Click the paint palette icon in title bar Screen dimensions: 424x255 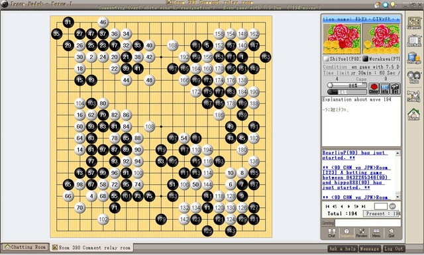[x=378, y=5]
